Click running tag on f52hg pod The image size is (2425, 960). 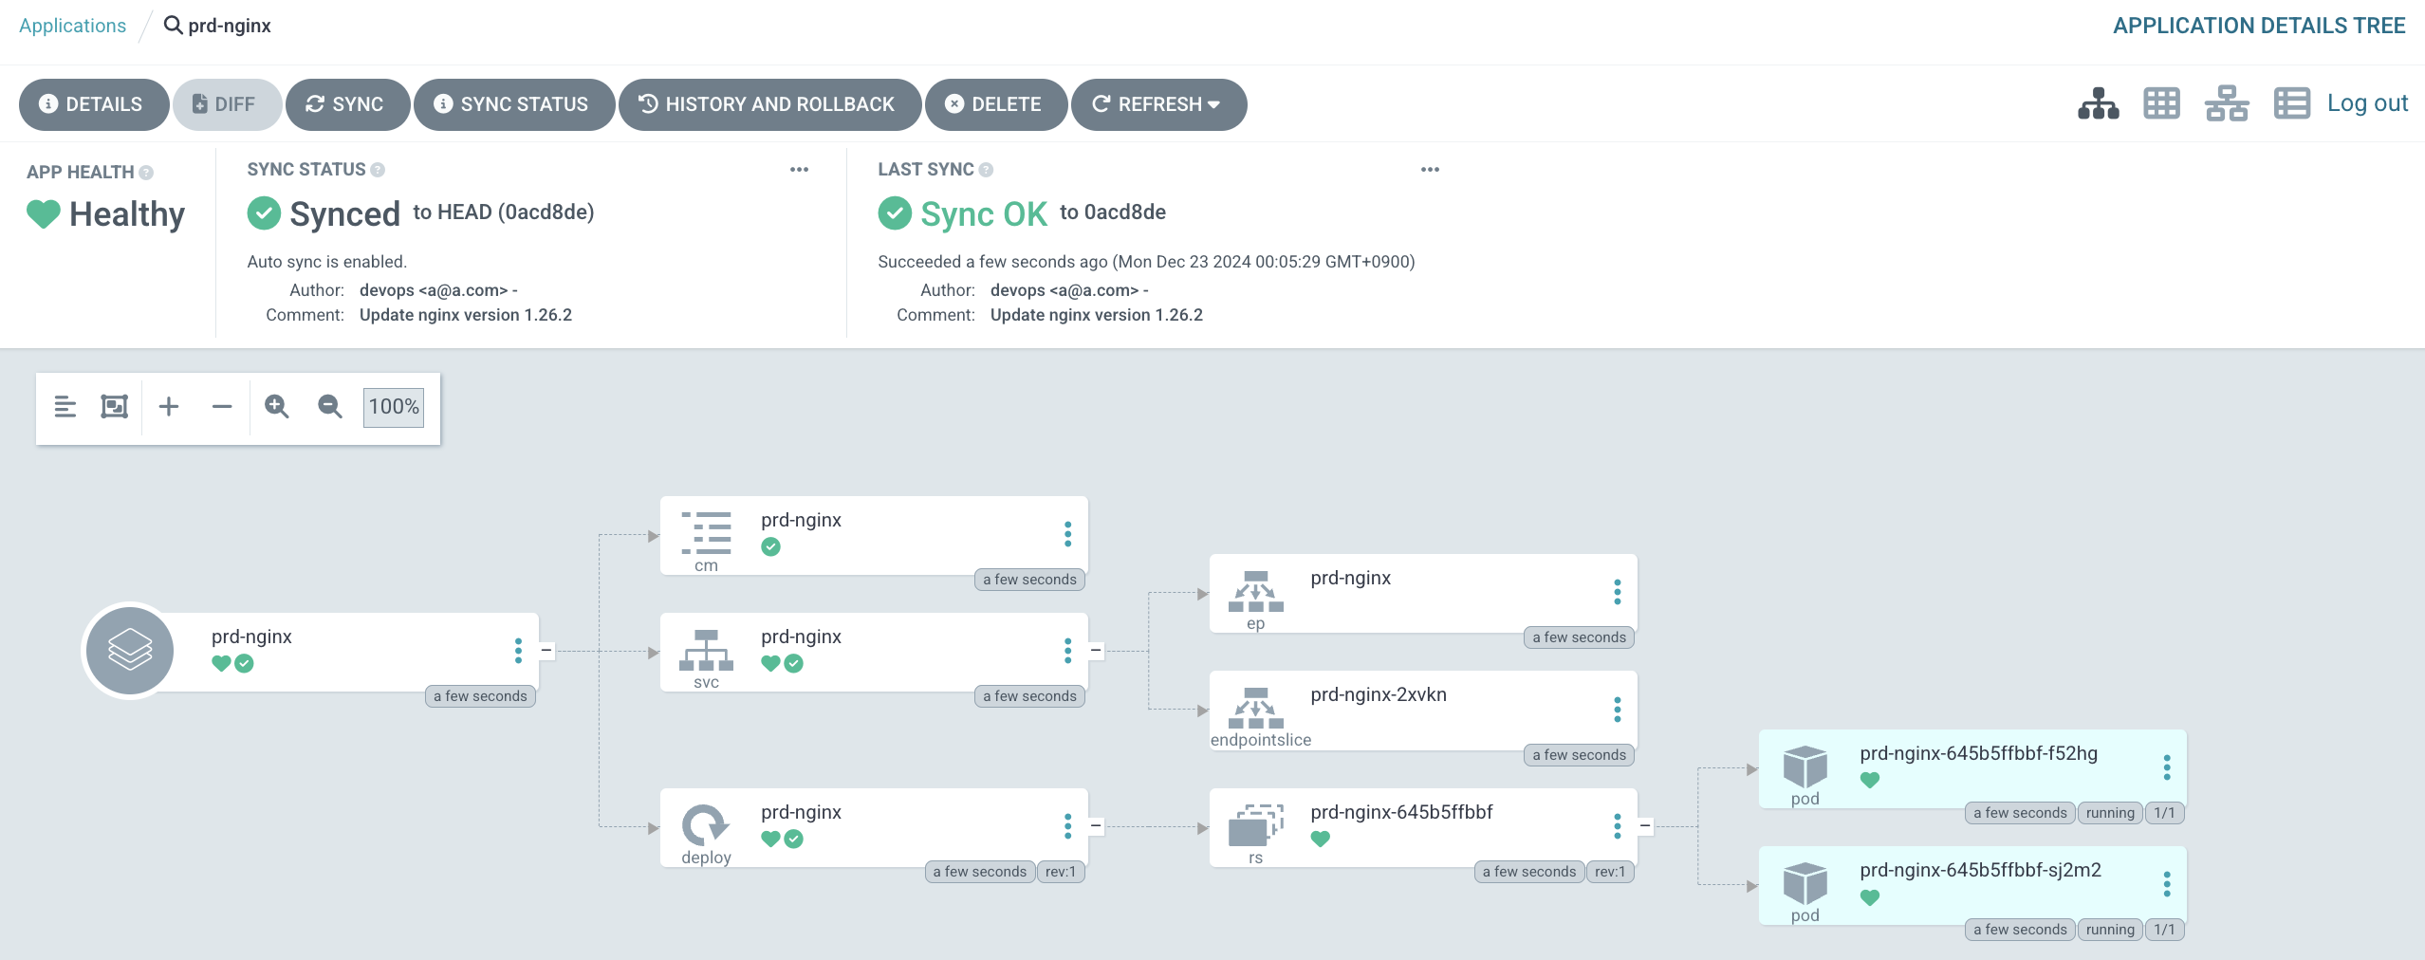(2110, 813)
